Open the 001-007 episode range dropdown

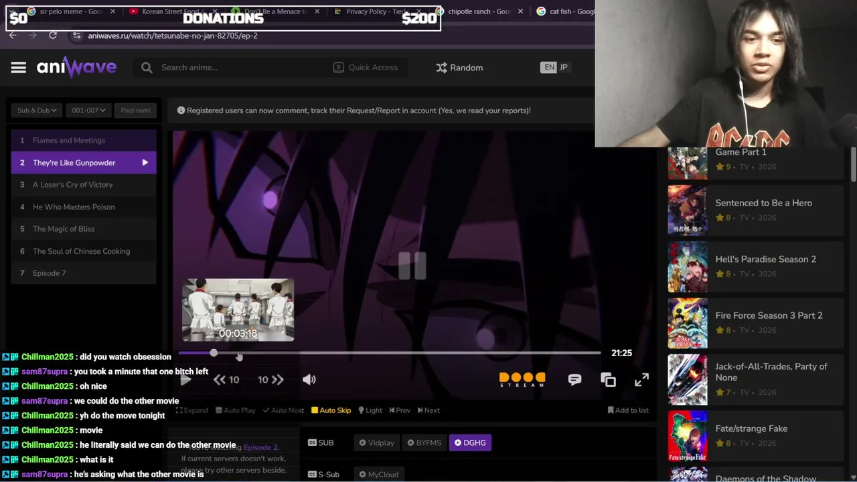click(88, 110)
